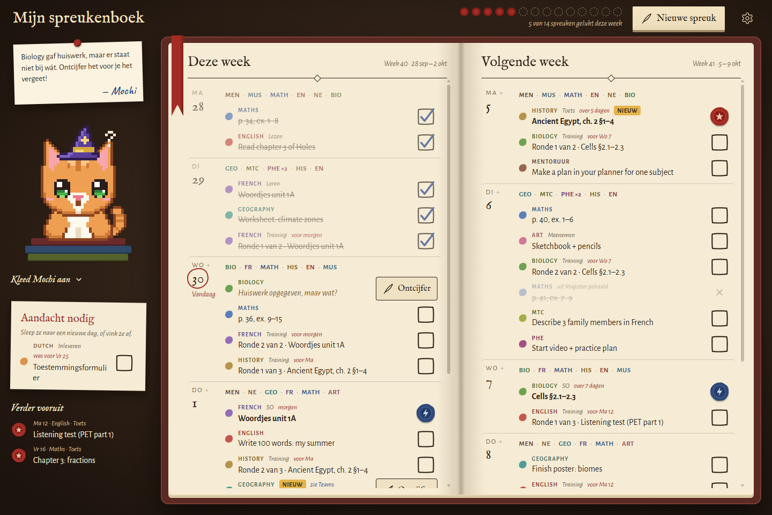Click the star icon next to Chapter 3: fractions
This screenshot has width=772, height=515.
[x=19, y=455]
